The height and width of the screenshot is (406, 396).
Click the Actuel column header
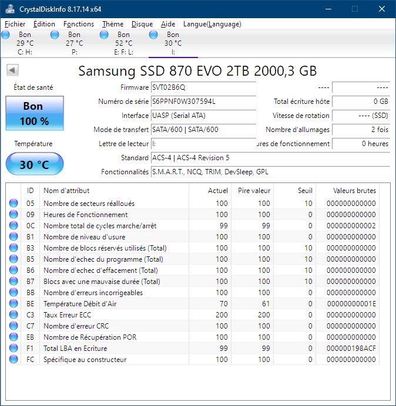tap(210, 191)
